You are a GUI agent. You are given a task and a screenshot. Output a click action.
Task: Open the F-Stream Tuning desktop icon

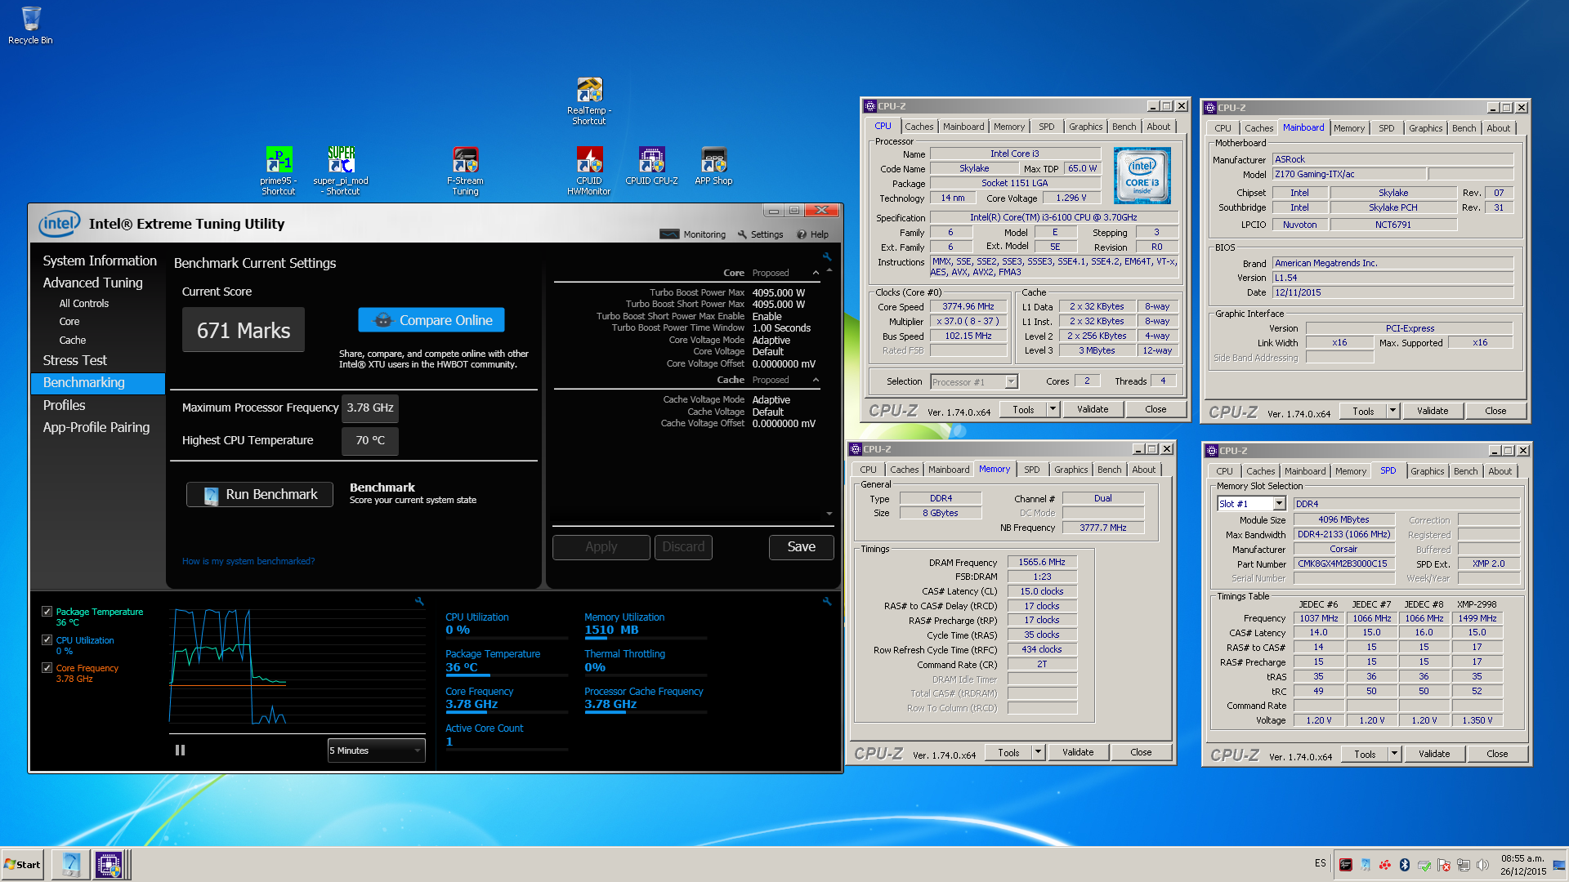(x=465, y=171)
